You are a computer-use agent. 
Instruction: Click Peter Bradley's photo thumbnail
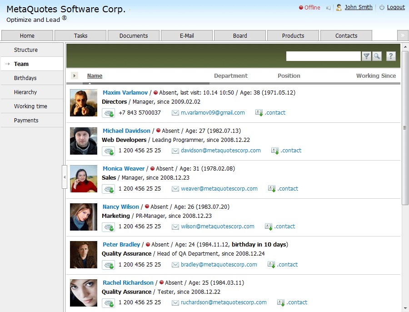(84, 255)
